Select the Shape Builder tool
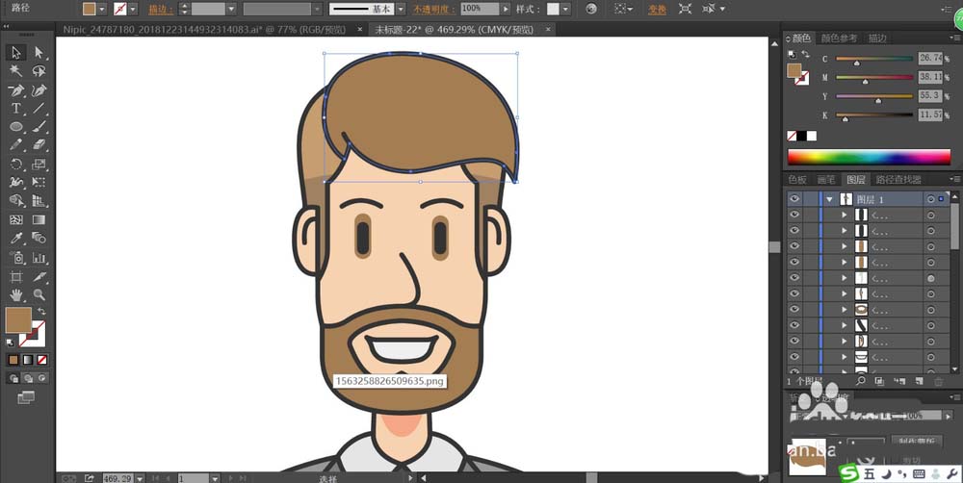Viewport: 963px width, 483px height. point(16,201)
